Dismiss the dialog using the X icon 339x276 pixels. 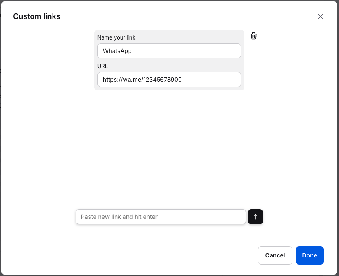(x=321, y=16)
